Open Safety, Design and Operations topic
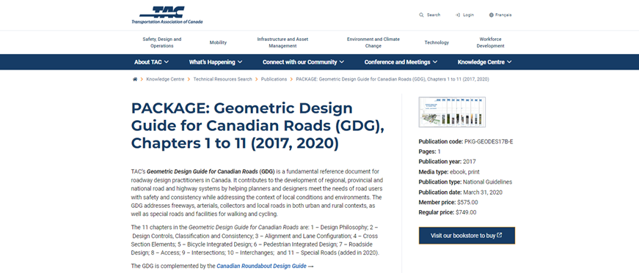 click(x=162, y=42)
